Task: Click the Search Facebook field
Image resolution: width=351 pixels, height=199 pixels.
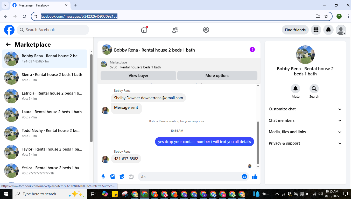Action: pos(53,30)
